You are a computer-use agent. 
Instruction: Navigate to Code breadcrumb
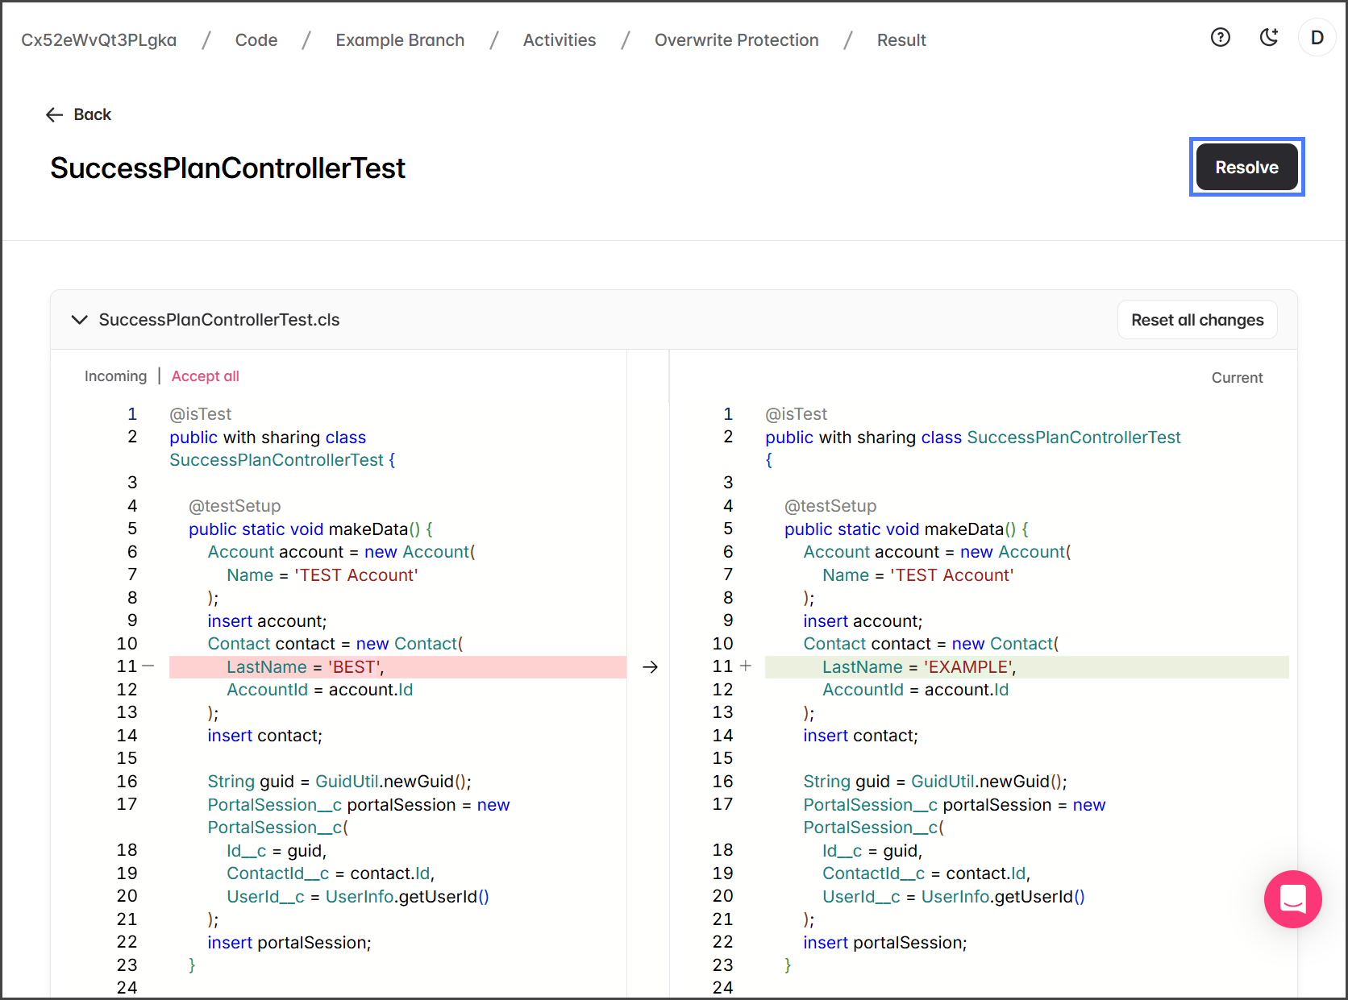[256, 40]
